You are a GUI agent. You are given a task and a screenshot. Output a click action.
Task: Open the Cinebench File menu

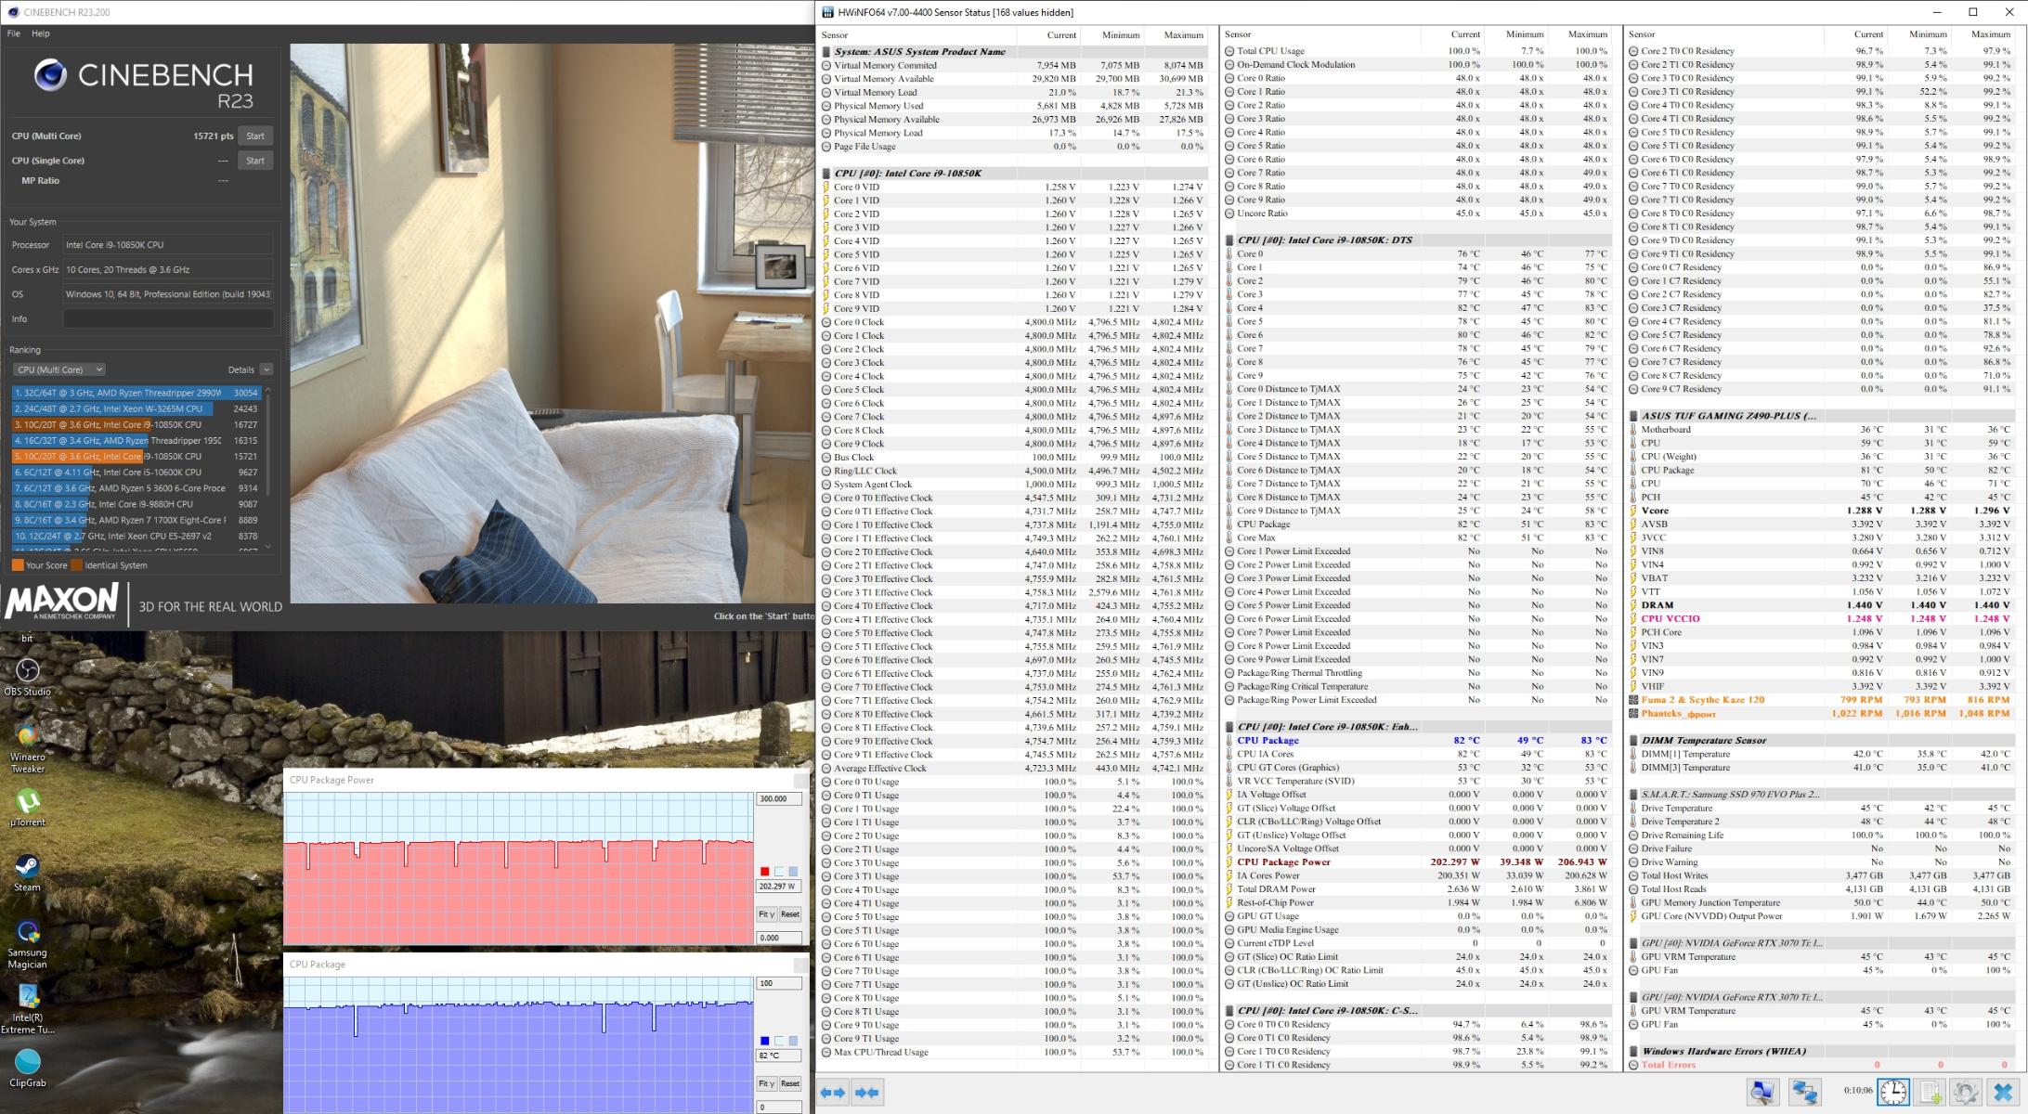(13, 33)
